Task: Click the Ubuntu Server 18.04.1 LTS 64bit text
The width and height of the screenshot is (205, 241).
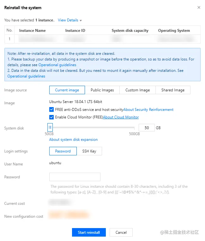Action: coord(75,101)
